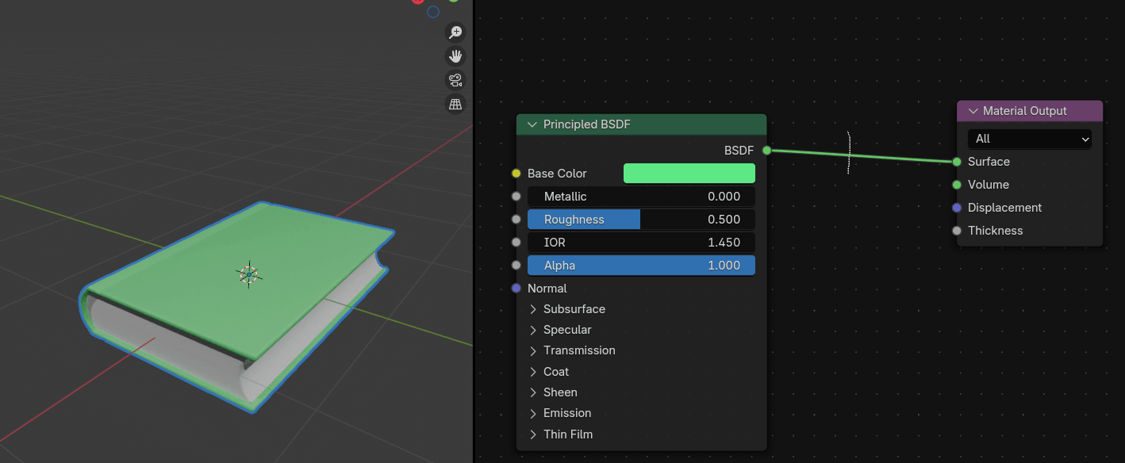Viewport: 1125px width, 463px height.
Task: Open the green Base Color swatch
Action: 689,174
